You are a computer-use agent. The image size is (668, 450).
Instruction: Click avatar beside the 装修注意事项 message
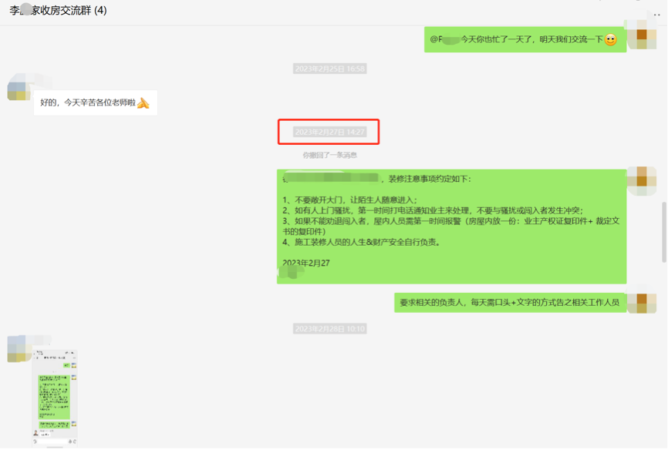pyautogui.click(x=641, y=181)
